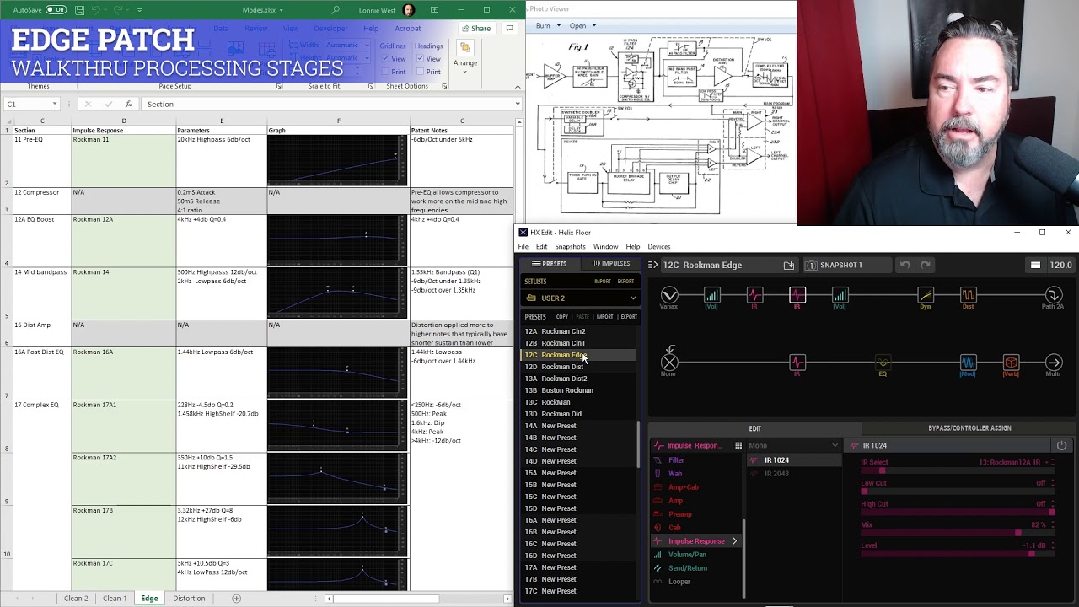
Task: Select the Variax input block in HX Edit
Action: (669, 295)
